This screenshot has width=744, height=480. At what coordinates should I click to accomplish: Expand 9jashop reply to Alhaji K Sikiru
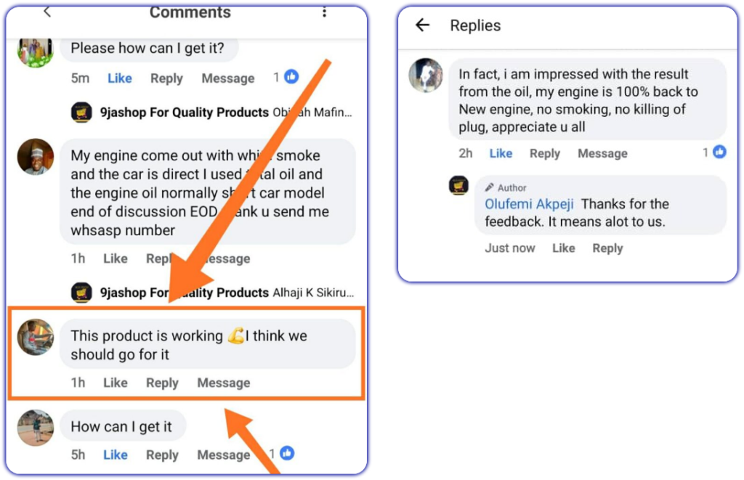click(213, 293)
